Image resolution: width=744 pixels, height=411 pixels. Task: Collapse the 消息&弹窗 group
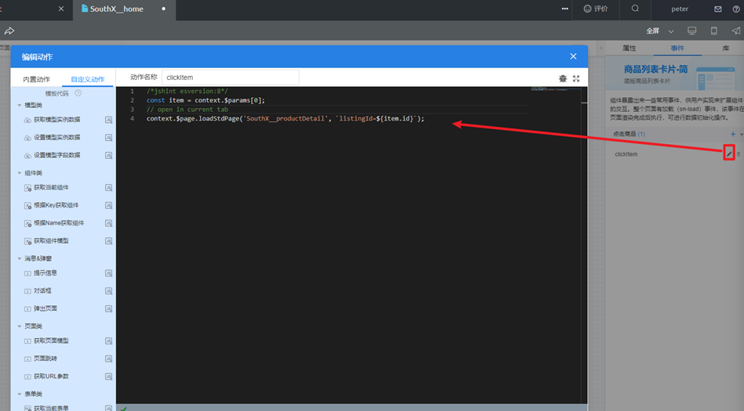pyautogui.click(x=20, y=258)
